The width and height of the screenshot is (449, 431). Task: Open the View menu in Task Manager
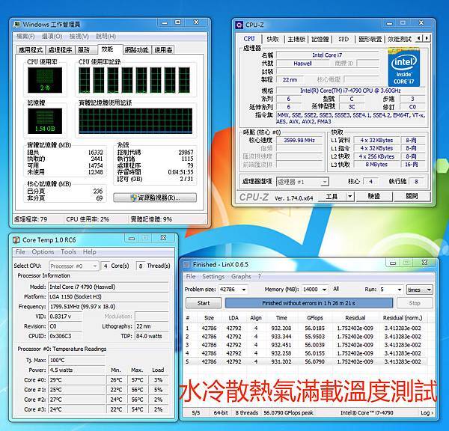79,37
